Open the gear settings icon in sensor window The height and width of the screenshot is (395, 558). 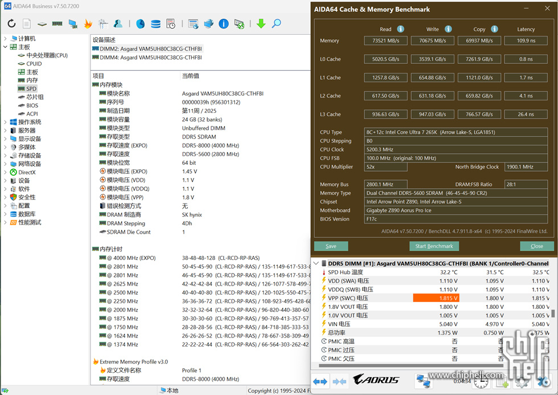pyautogui.click(x=522, y=382)
